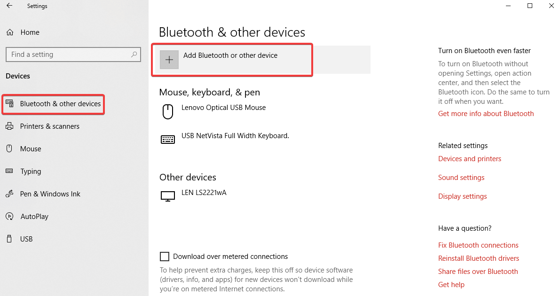Viewport: 560px width, 296px height.
Task: Select the LEN LS2221wA monitor icon
Action: click(168, 196)
